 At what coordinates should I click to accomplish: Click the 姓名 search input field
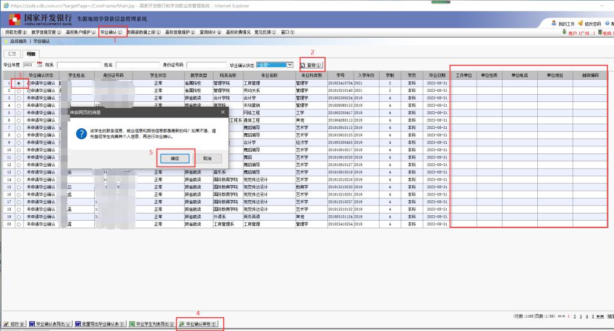point(137,64)
